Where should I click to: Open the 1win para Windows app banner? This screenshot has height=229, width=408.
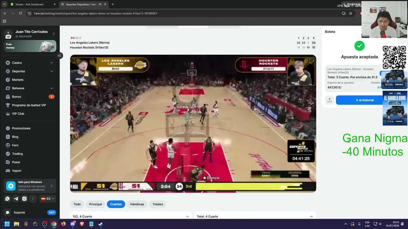30,186
